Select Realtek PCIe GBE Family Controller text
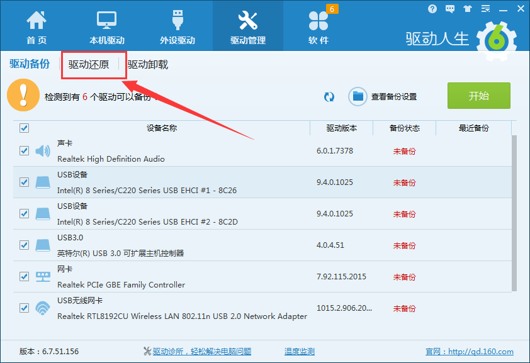 pyautogui.click(x=121, y=284)
